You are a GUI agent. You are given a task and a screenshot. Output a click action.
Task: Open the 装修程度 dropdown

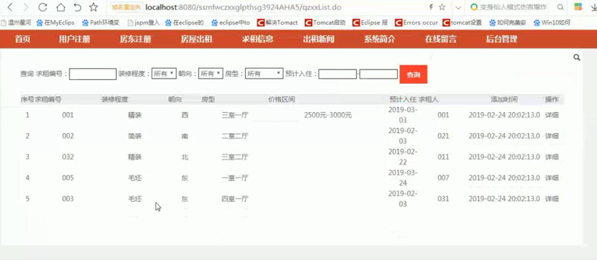tap(163, 74)
